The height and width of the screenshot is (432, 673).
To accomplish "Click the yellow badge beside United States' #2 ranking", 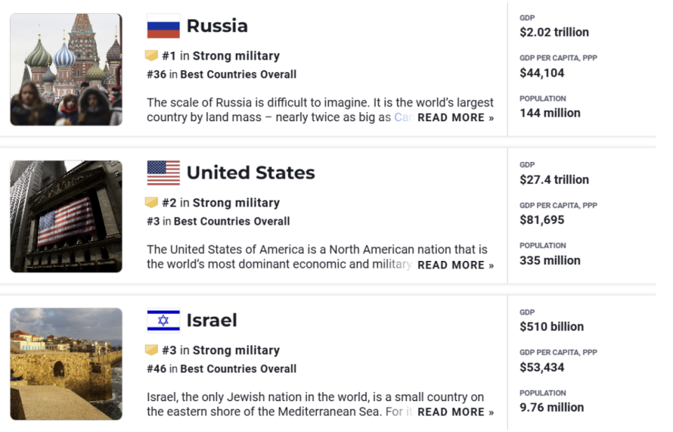I will [x=151, y=203].
